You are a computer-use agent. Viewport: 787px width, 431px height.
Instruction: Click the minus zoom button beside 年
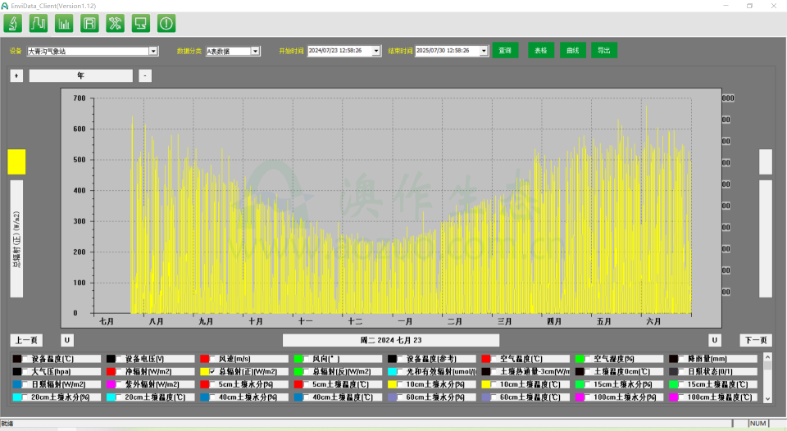point(145,75)
